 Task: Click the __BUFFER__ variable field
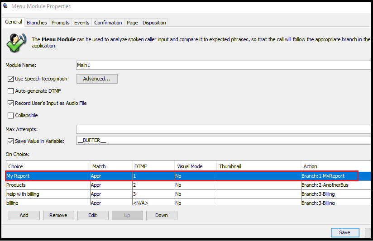point(223,140)
